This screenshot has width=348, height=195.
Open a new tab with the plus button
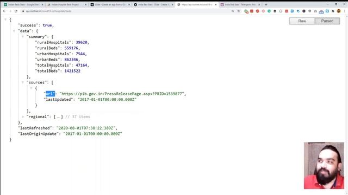[266, 4]
